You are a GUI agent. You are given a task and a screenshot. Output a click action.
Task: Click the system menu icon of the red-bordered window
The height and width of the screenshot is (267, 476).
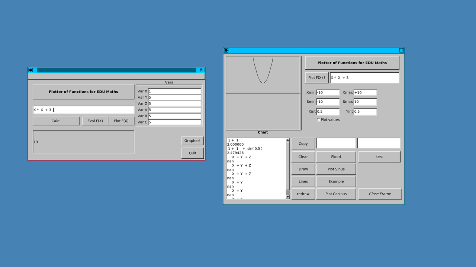coord(30,70)
